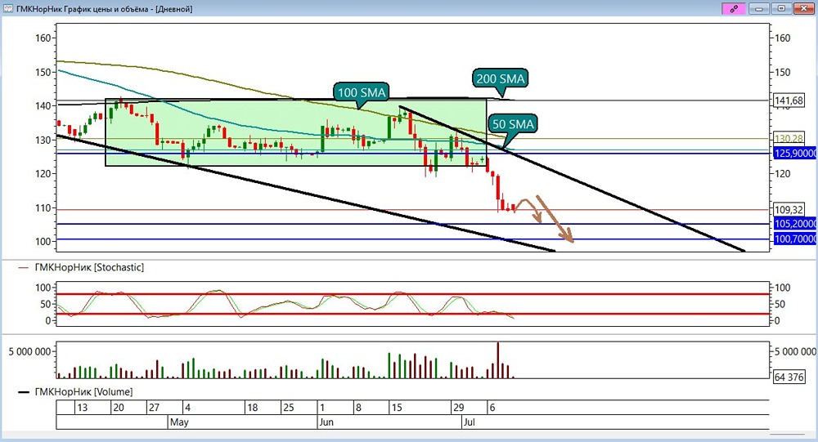Screen dimensions: 818x442
Task: Click the Jul month on time axis
Action: (469, 422)
